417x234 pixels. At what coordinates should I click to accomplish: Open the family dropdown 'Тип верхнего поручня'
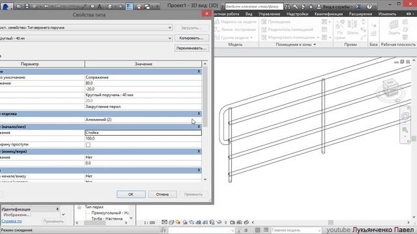[x=169, y=27]
